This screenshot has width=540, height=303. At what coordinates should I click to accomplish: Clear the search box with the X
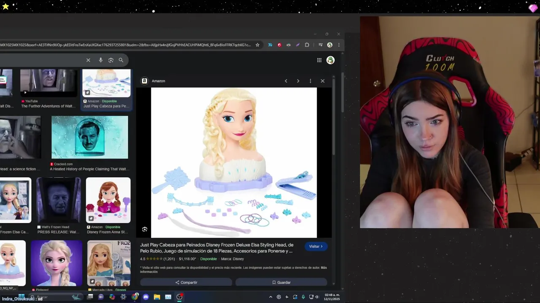click(x=88, y=60)
